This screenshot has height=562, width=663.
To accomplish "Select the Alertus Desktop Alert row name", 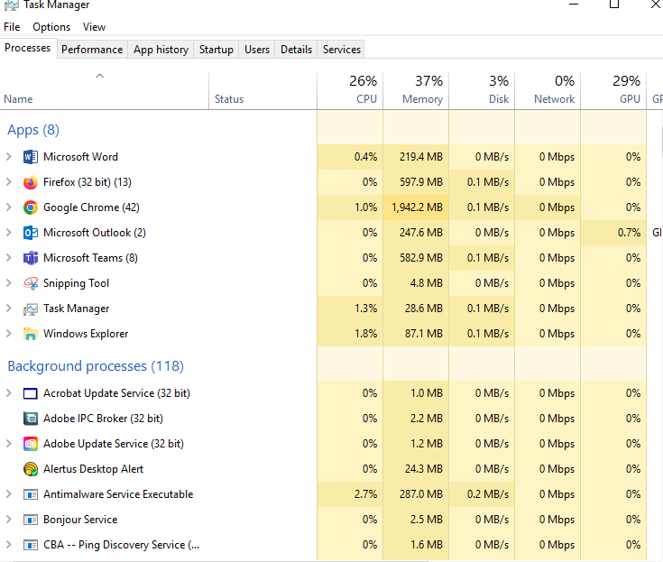I will 93,469.
